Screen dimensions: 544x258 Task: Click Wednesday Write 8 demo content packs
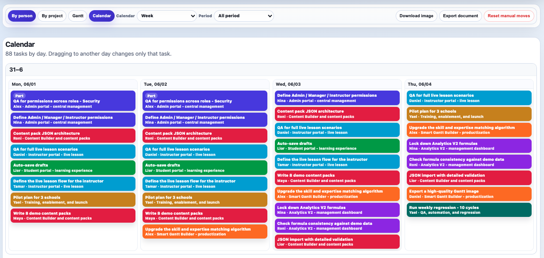(337, 178)
